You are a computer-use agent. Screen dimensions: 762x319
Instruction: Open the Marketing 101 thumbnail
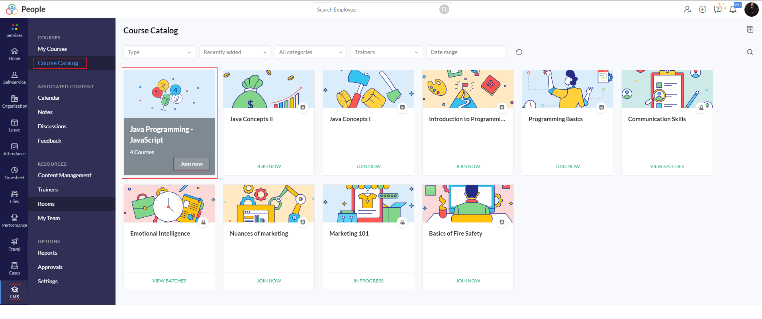click(x=368, y=203)
